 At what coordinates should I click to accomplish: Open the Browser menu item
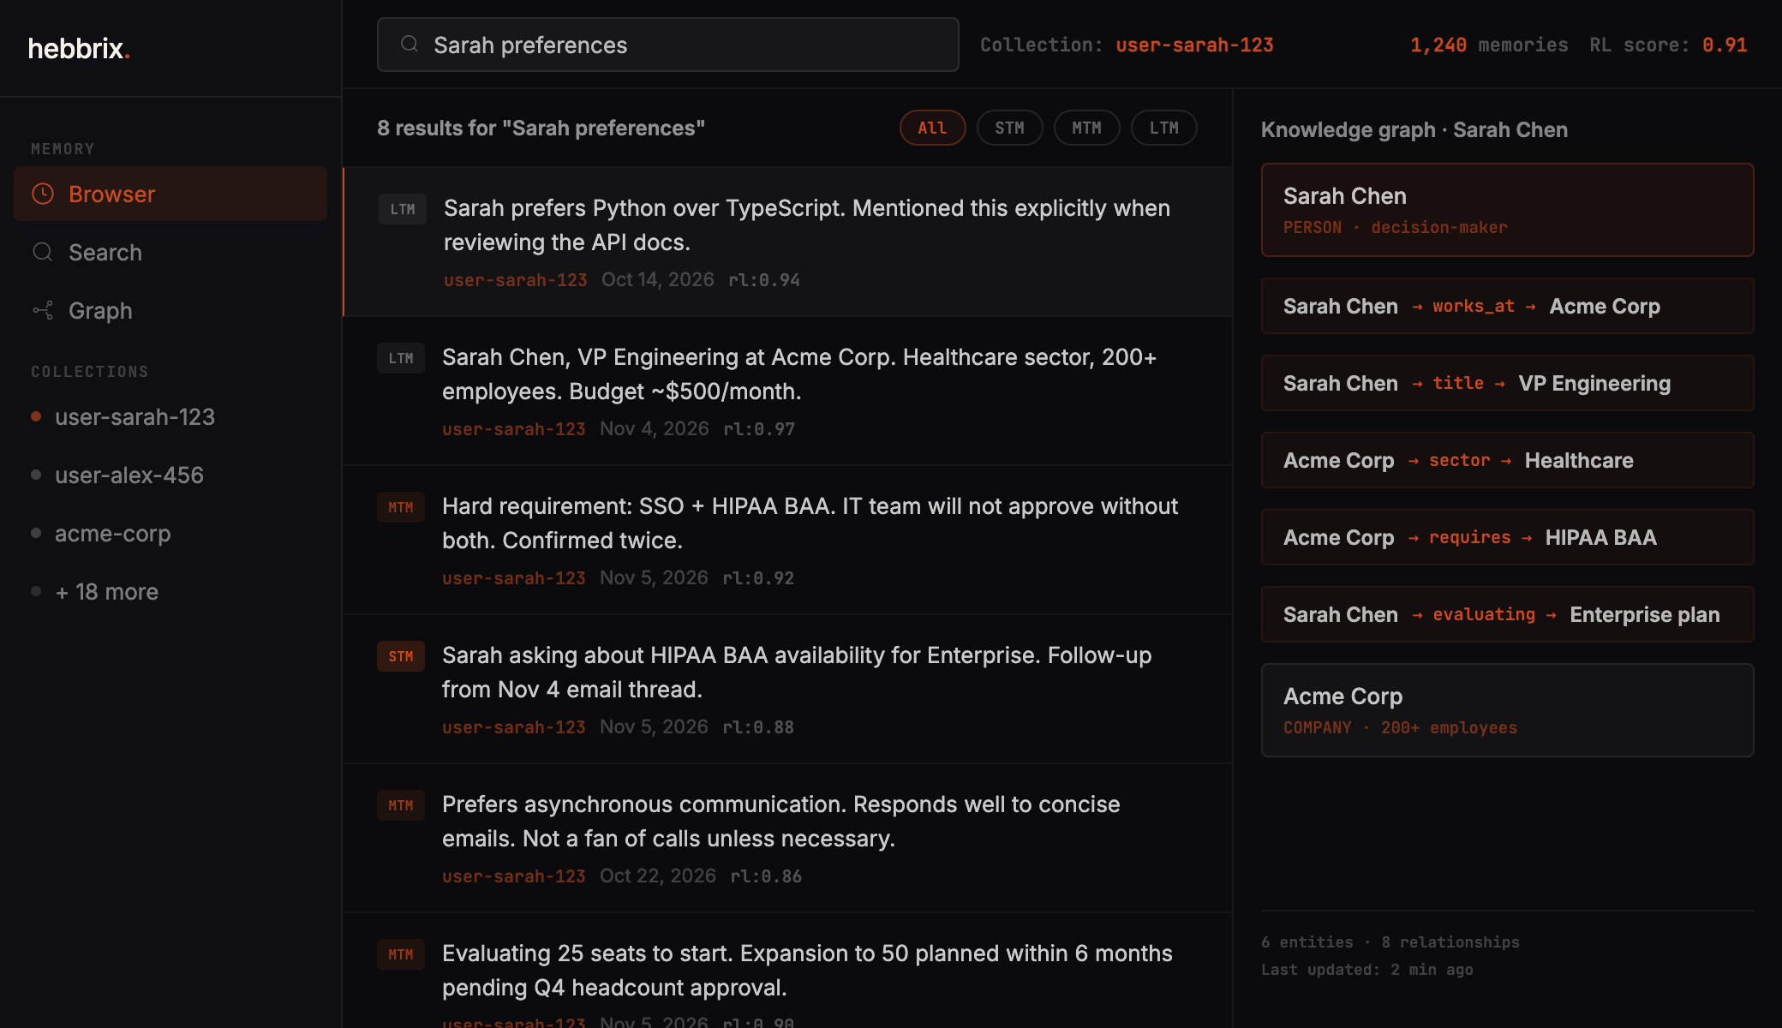[170, 194]
